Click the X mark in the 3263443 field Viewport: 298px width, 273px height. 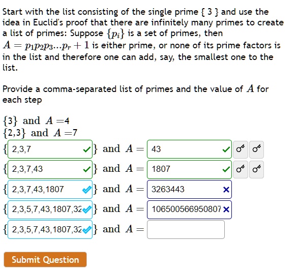coord(226,190)
